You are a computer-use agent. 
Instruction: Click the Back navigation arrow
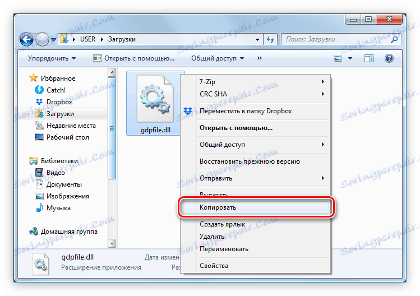point(26,40)
